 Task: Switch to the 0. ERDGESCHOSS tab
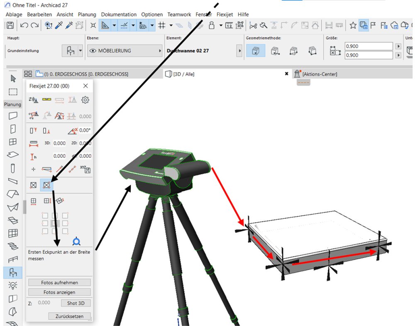[86, 74]
